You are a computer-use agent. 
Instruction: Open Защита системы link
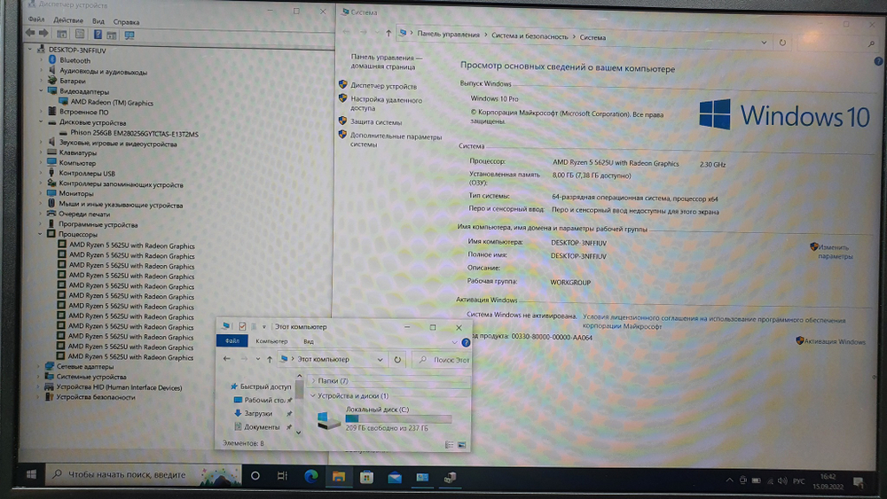point(375,121)
